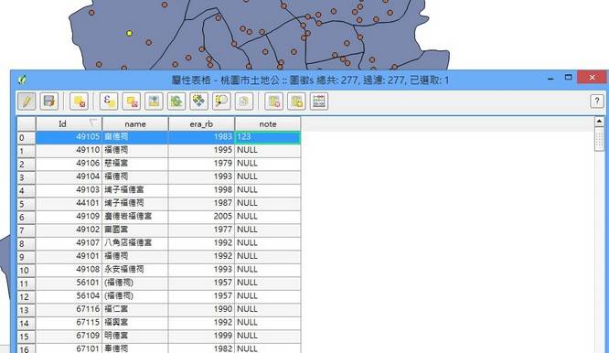
Task: Add a new column to the table
Action: tap(296, 102)
